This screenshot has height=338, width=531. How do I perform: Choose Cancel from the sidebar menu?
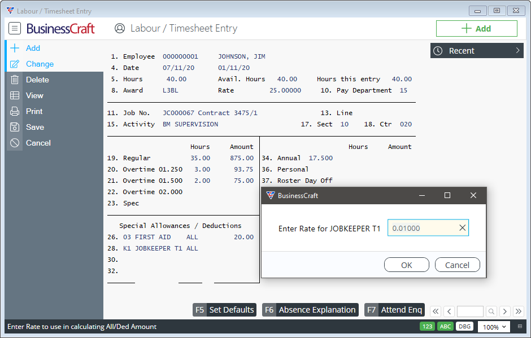pos(55,143)
